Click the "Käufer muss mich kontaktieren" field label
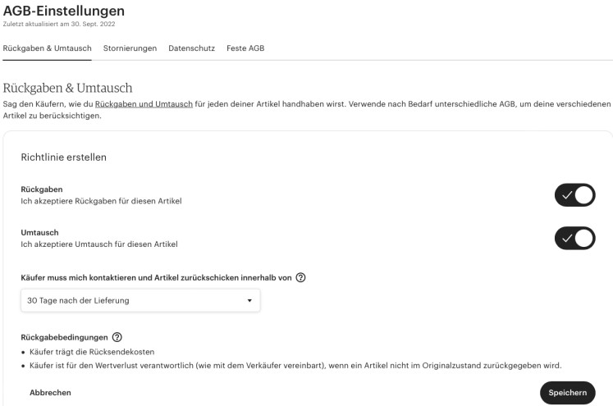Viewport: 613px width, 406px height. tap(156, 278)
